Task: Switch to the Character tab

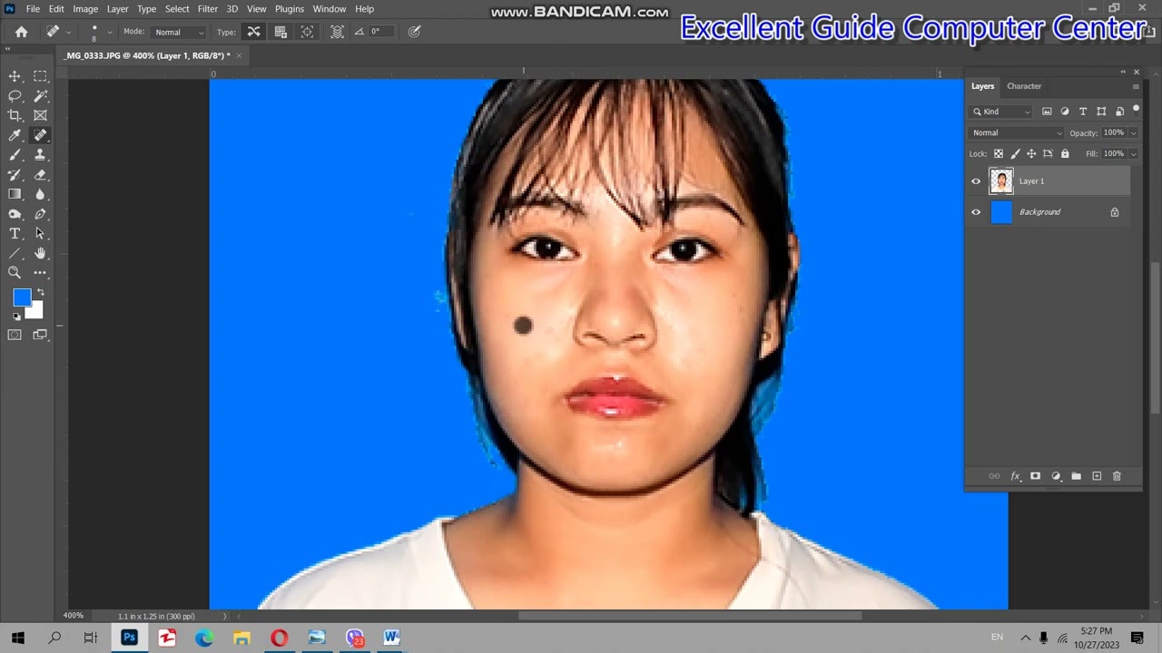Action: pyautogui.click(x=1024, y=86)
